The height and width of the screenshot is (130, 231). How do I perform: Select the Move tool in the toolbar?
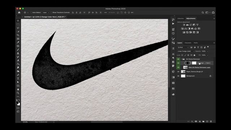click(18, 21)
